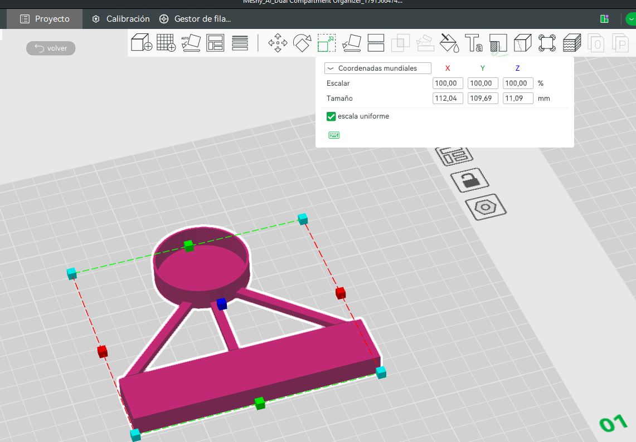The image size is (636, 442).
Task: Click the green scale handle atop the round bowl
Action: (188, 245)
